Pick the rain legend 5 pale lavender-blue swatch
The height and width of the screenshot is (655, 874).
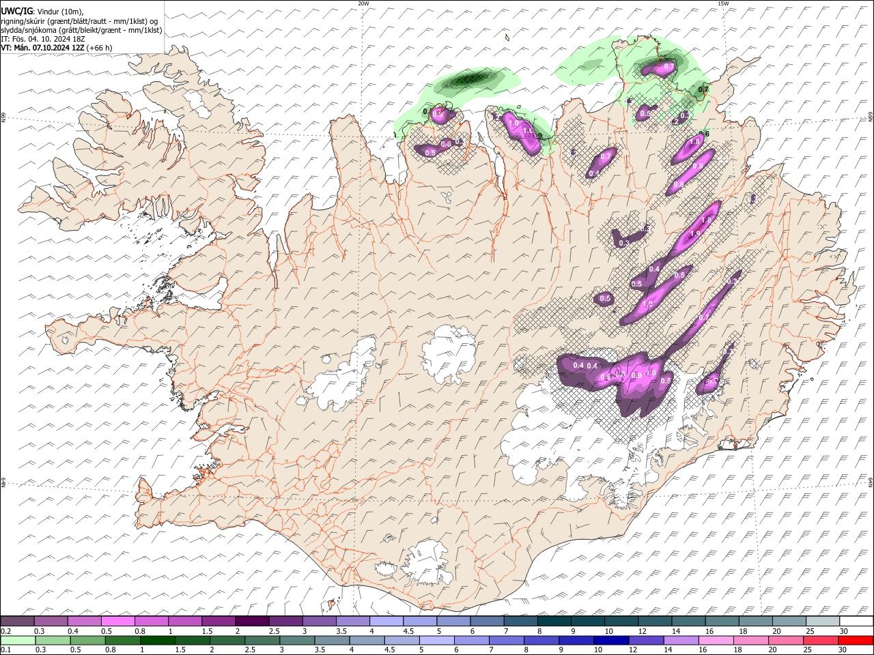coord(436,640)
